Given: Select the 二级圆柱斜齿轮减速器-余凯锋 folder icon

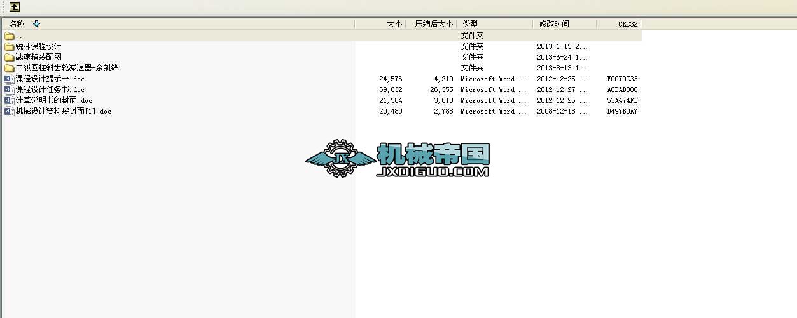Looking at the screenshot, I should click(9, 68).
